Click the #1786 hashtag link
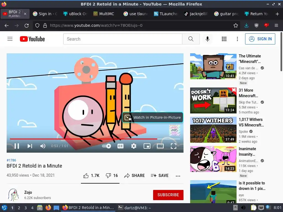The height and width of the screenshot is (212, 283). (11, 160)
